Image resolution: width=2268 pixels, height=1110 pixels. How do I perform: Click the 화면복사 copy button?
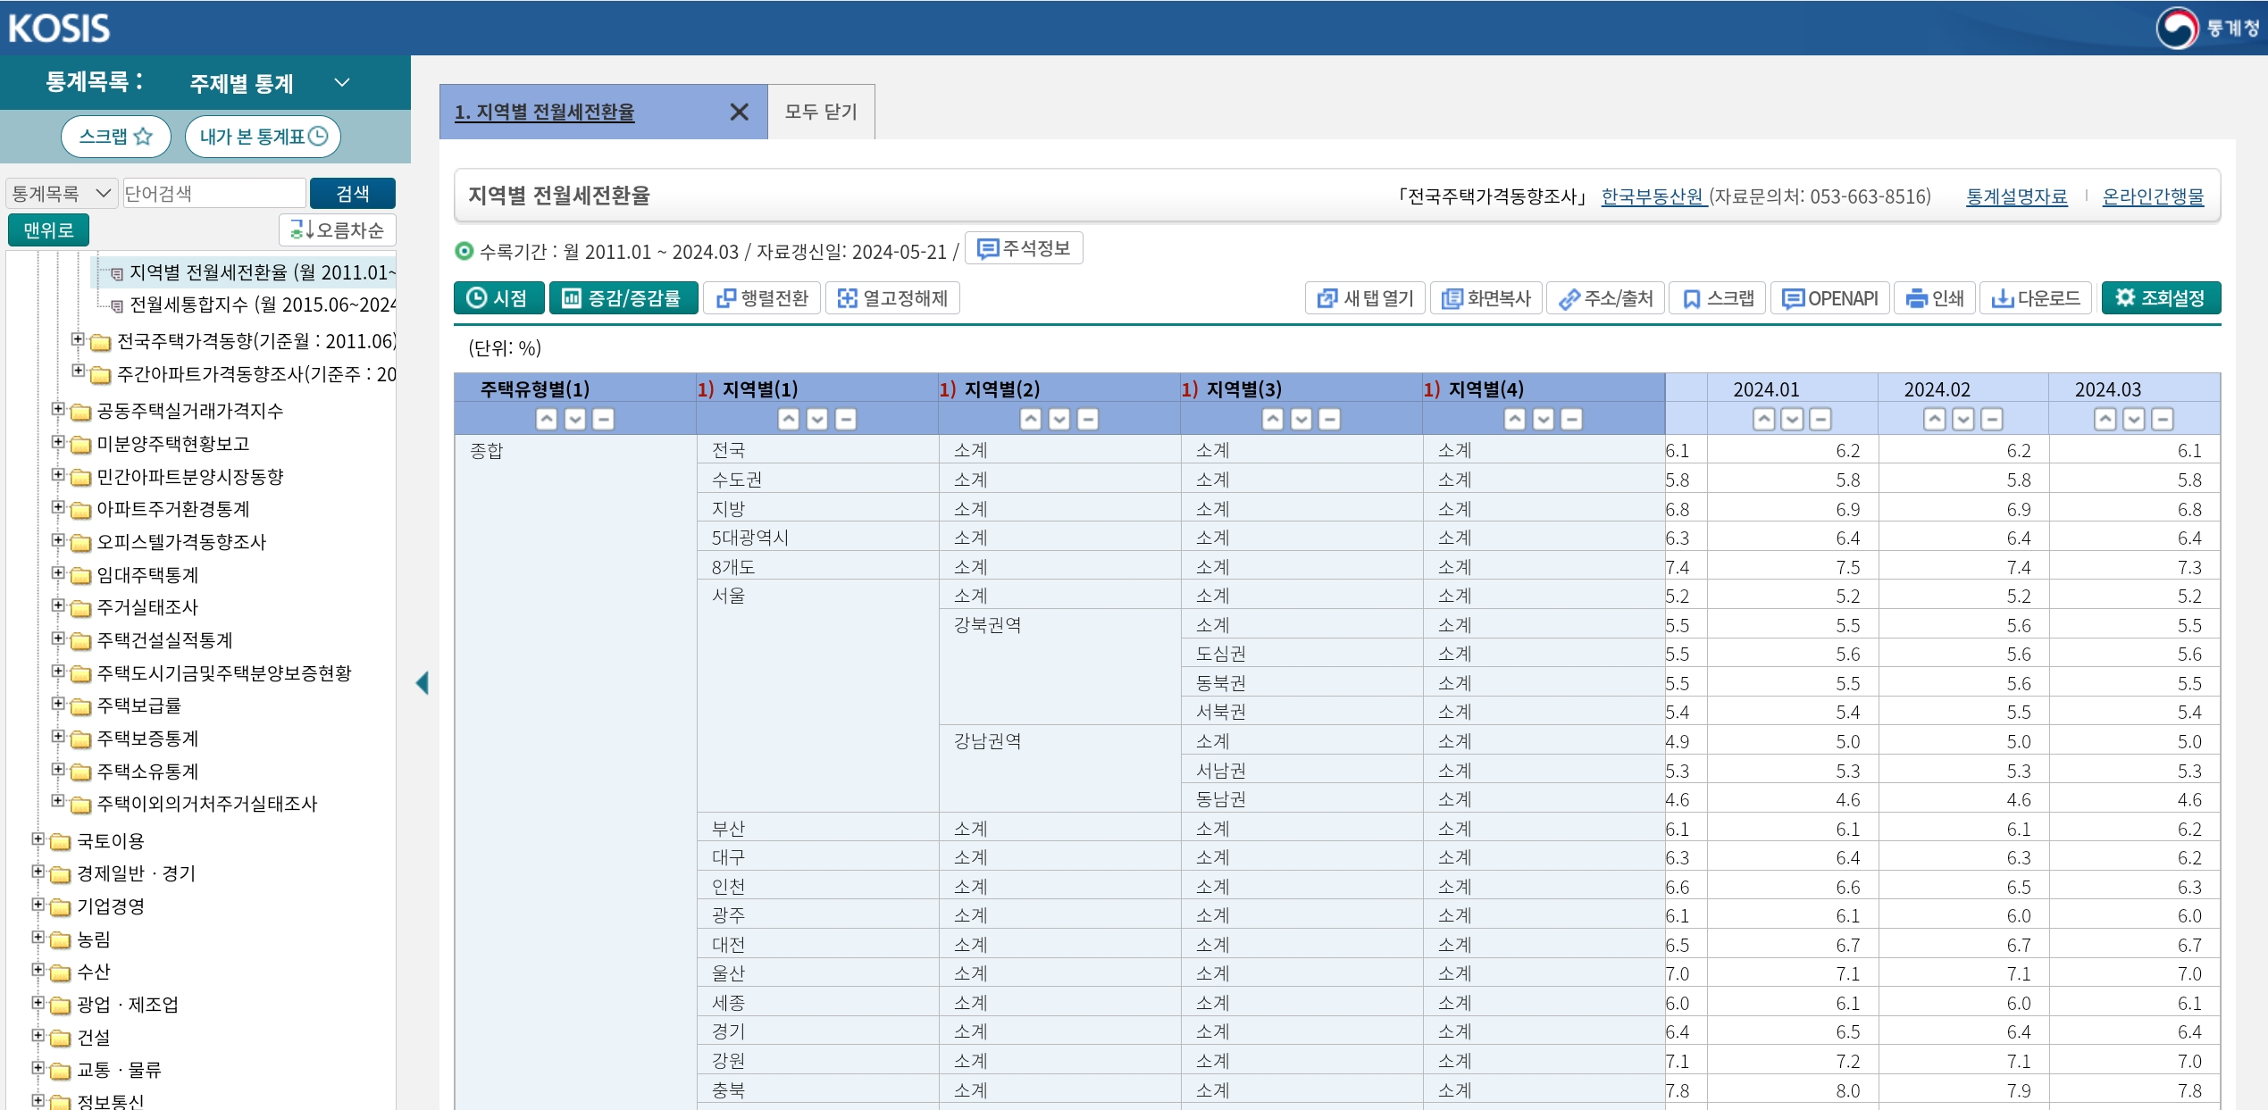click(1486, 298)
